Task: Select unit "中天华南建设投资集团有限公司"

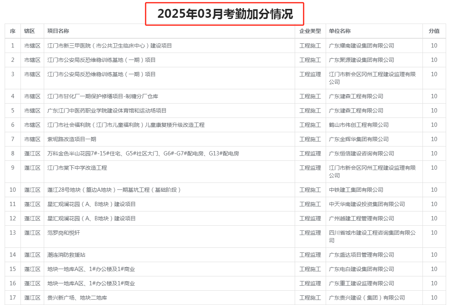Action: click(x=367, y=204)
